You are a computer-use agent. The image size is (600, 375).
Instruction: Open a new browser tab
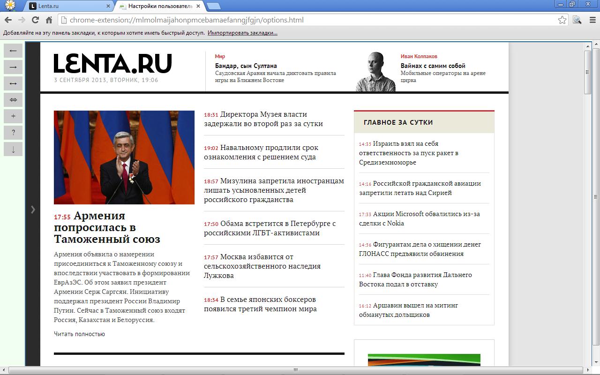tap(214, 6)
